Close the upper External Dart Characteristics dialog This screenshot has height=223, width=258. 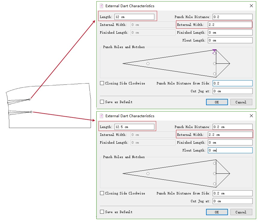point(251,6)
